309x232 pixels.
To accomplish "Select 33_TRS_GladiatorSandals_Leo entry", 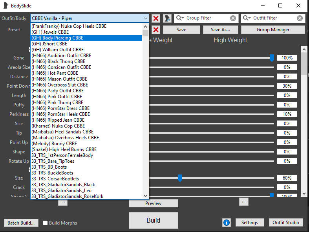I will point(86,191).
